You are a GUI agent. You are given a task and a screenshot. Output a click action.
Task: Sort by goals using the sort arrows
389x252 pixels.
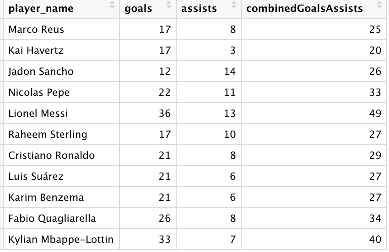[169, 5]
